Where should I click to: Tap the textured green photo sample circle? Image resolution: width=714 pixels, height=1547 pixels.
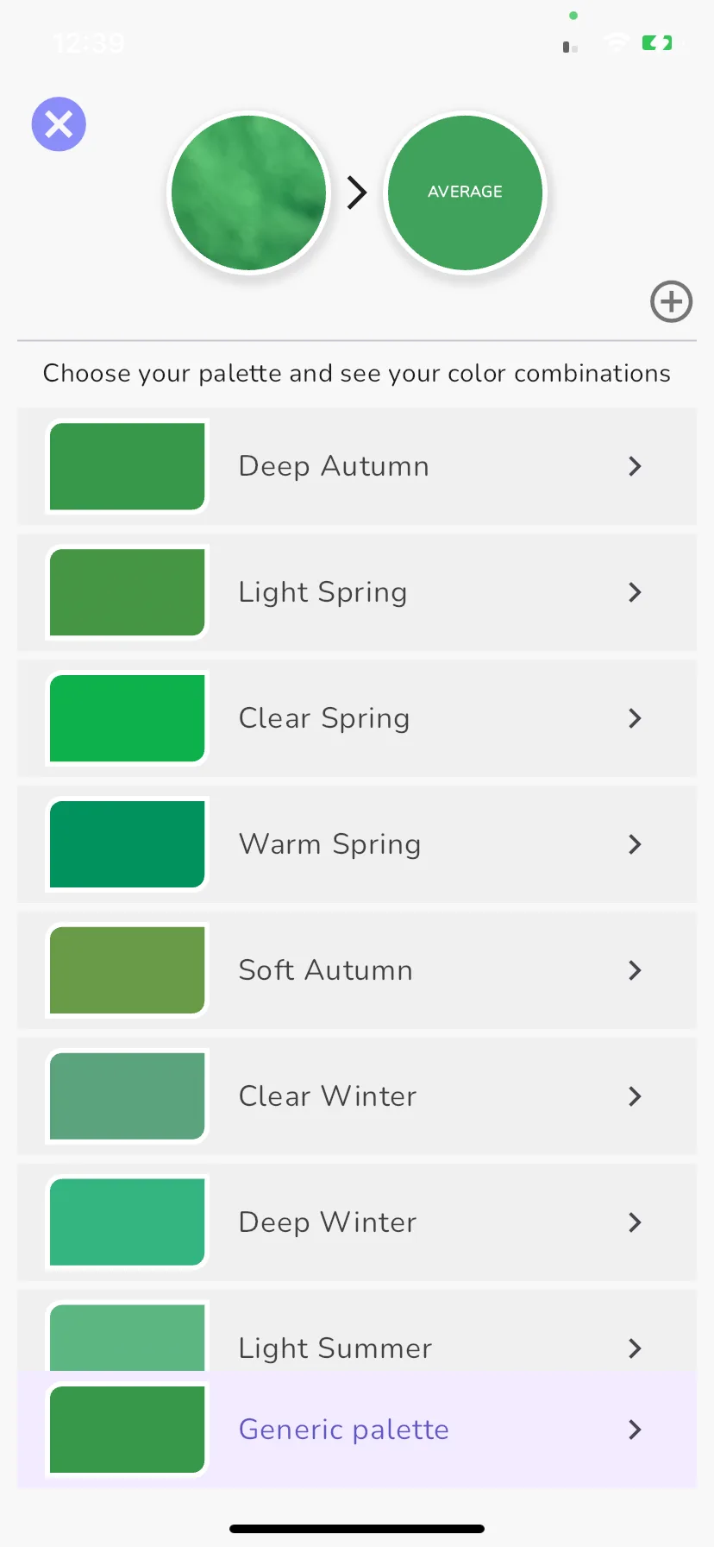point(248,193)
